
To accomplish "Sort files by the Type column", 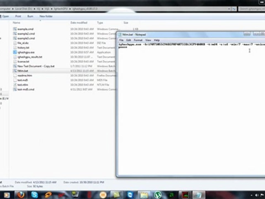I will point(100,23).
